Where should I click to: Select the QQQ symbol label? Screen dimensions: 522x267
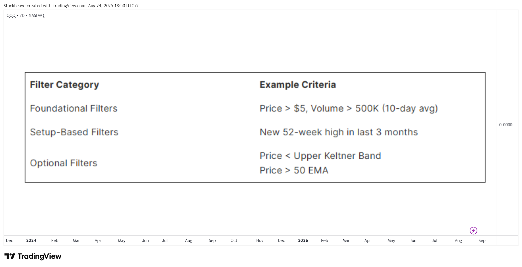coord(11,16)
